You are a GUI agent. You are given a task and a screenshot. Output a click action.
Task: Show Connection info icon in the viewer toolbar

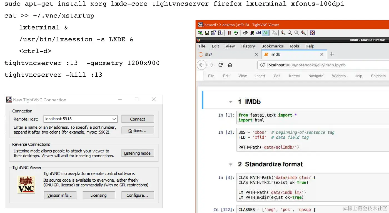pos(220,33)
